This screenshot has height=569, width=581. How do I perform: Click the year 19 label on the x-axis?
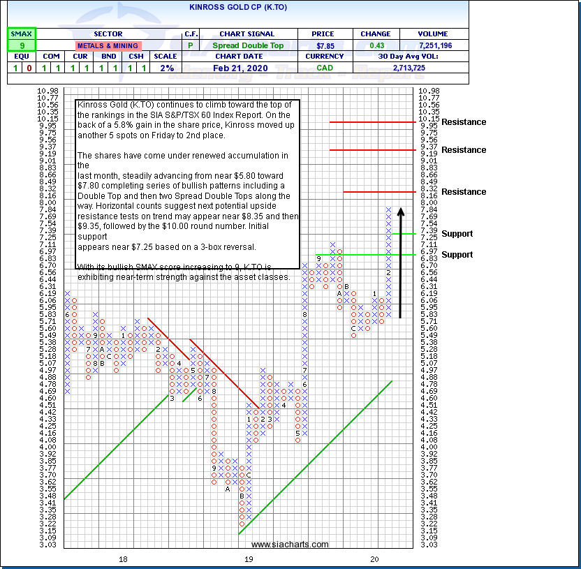coord(249,559)
